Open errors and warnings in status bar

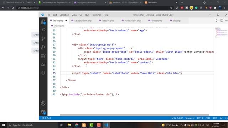click(46, 118)
